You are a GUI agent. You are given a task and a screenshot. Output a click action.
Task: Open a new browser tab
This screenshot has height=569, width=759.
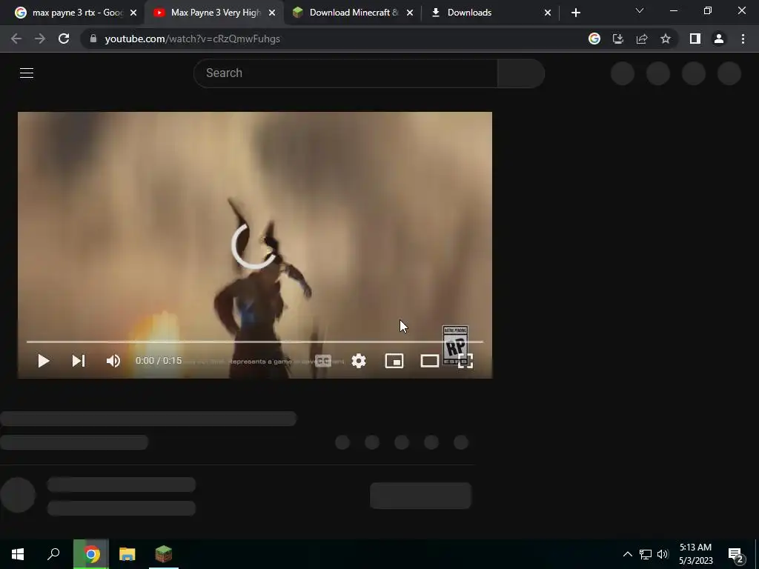pos(575,13)
